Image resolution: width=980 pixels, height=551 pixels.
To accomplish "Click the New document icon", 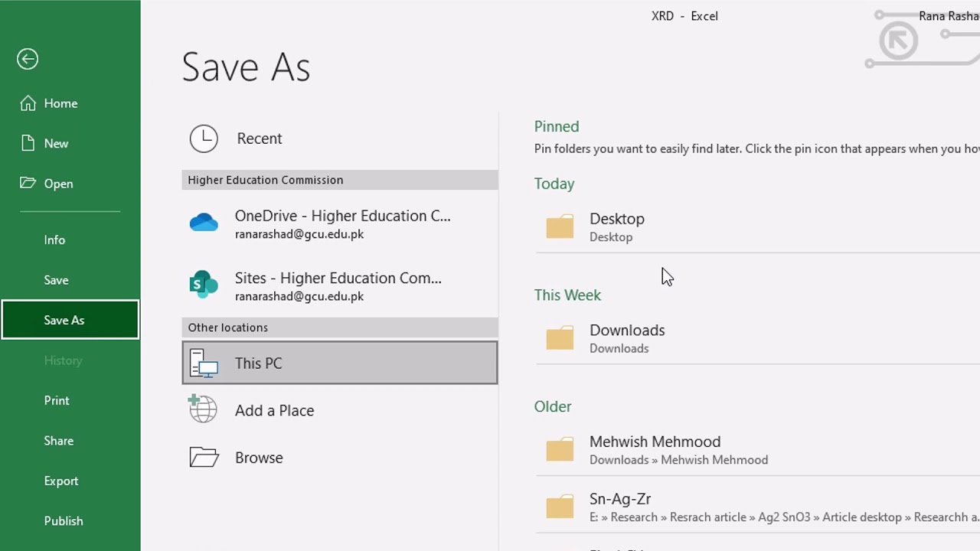I will (x=28, y=143).
